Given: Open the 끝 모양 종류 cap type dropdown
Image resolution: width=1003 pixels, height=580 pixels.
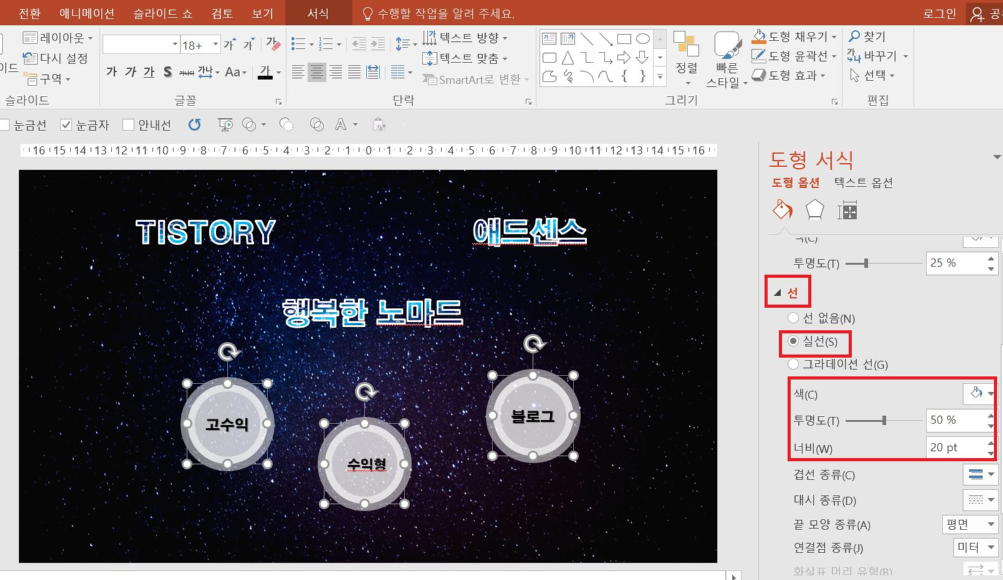Looking at the screenshot, I should pyautogui.click(x=970, y=524).
